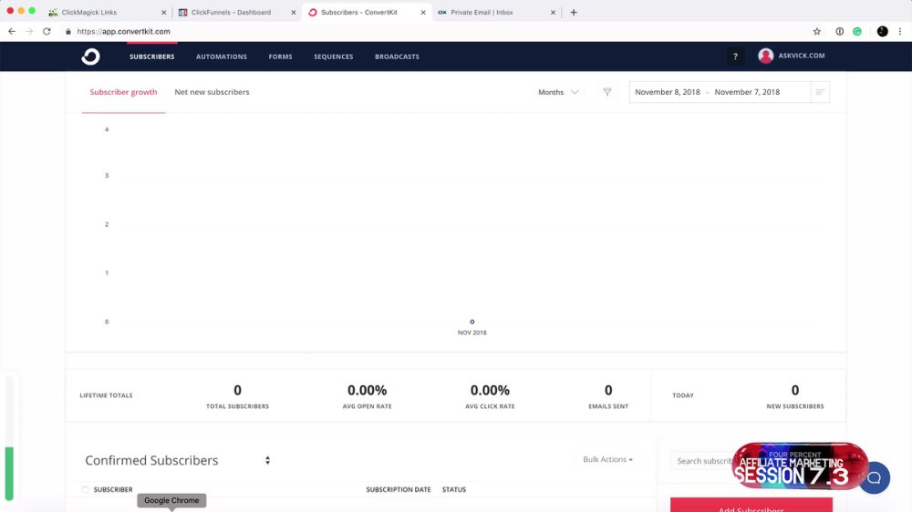Open the Automations menu item

pyautogui.click(x=222, y=56)
